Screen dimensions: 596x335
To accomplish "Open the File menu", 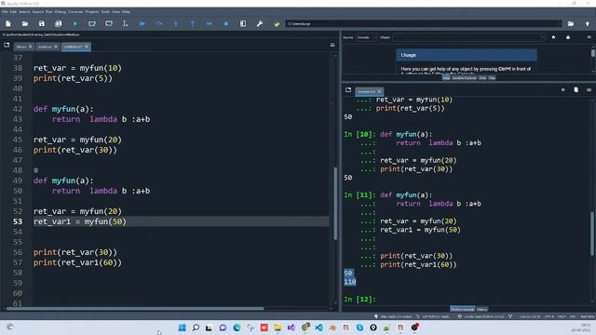I will pyautogui.click(x=5, y=12).
